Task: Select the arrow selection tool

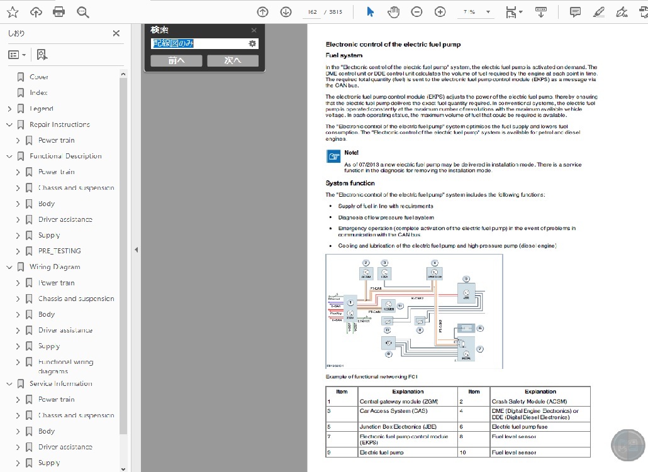Action: 371,12
